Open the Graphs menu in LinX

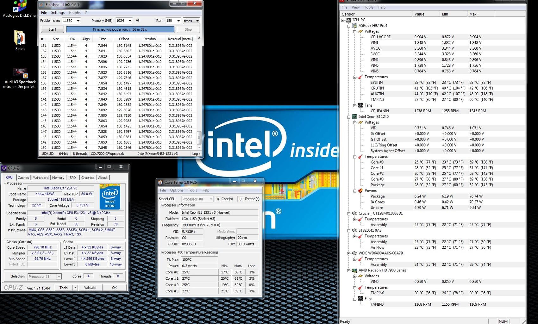(x=75, y=13)
